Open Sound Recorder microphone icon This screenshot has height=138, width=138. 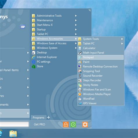(80, 76)
